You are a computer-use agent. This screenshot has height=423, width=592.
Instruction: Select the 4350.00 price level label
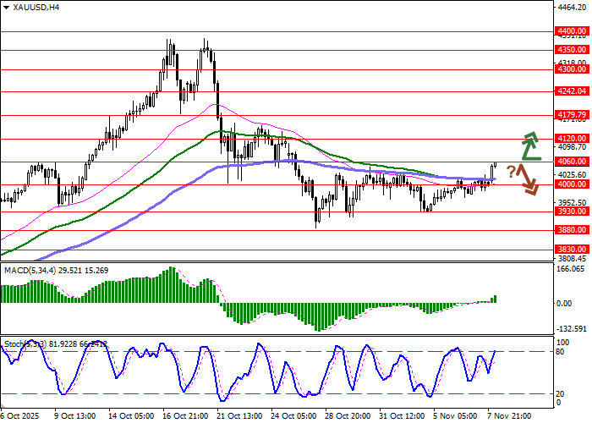coord(573,50)
